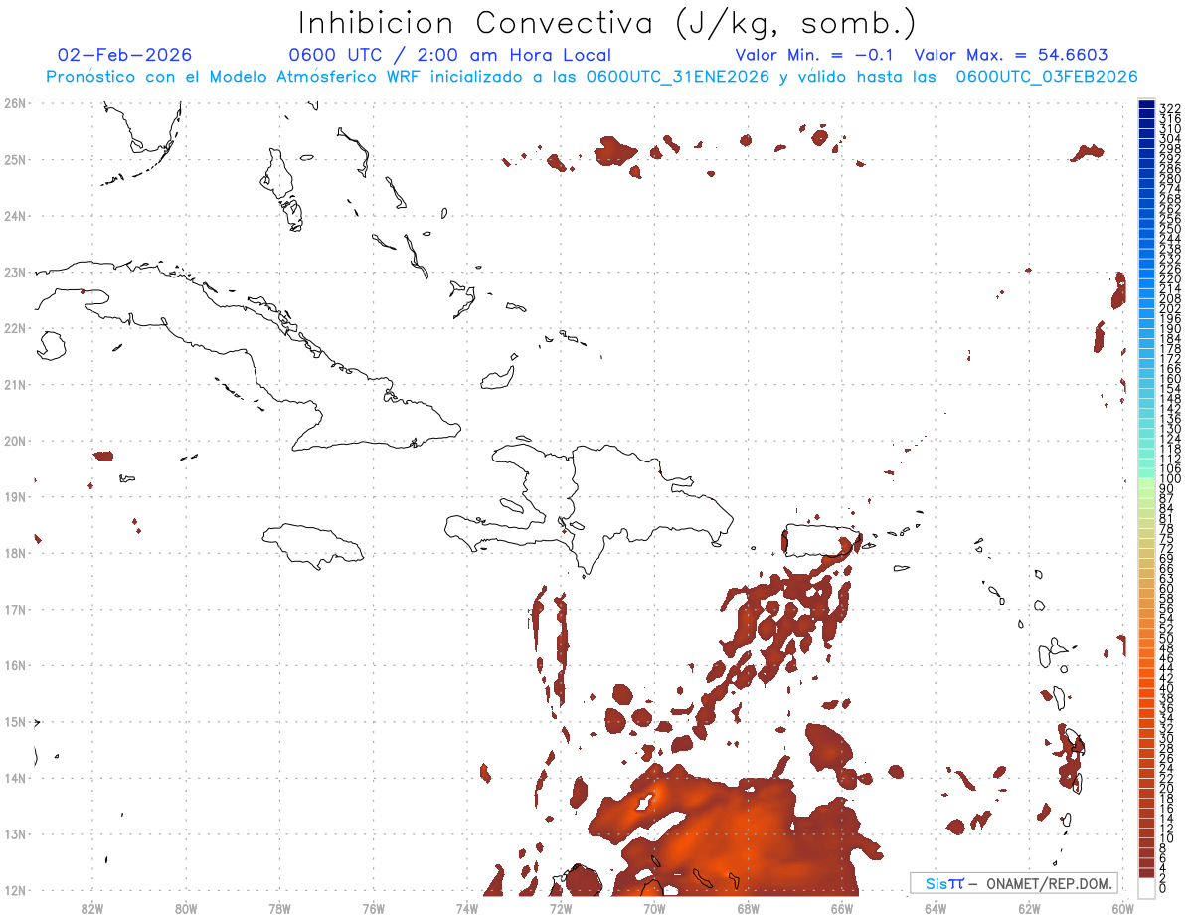The height and width of the screenshot is (922, 1193).
Task: Click the '64W' longitude label
Action: coord(936,908)
